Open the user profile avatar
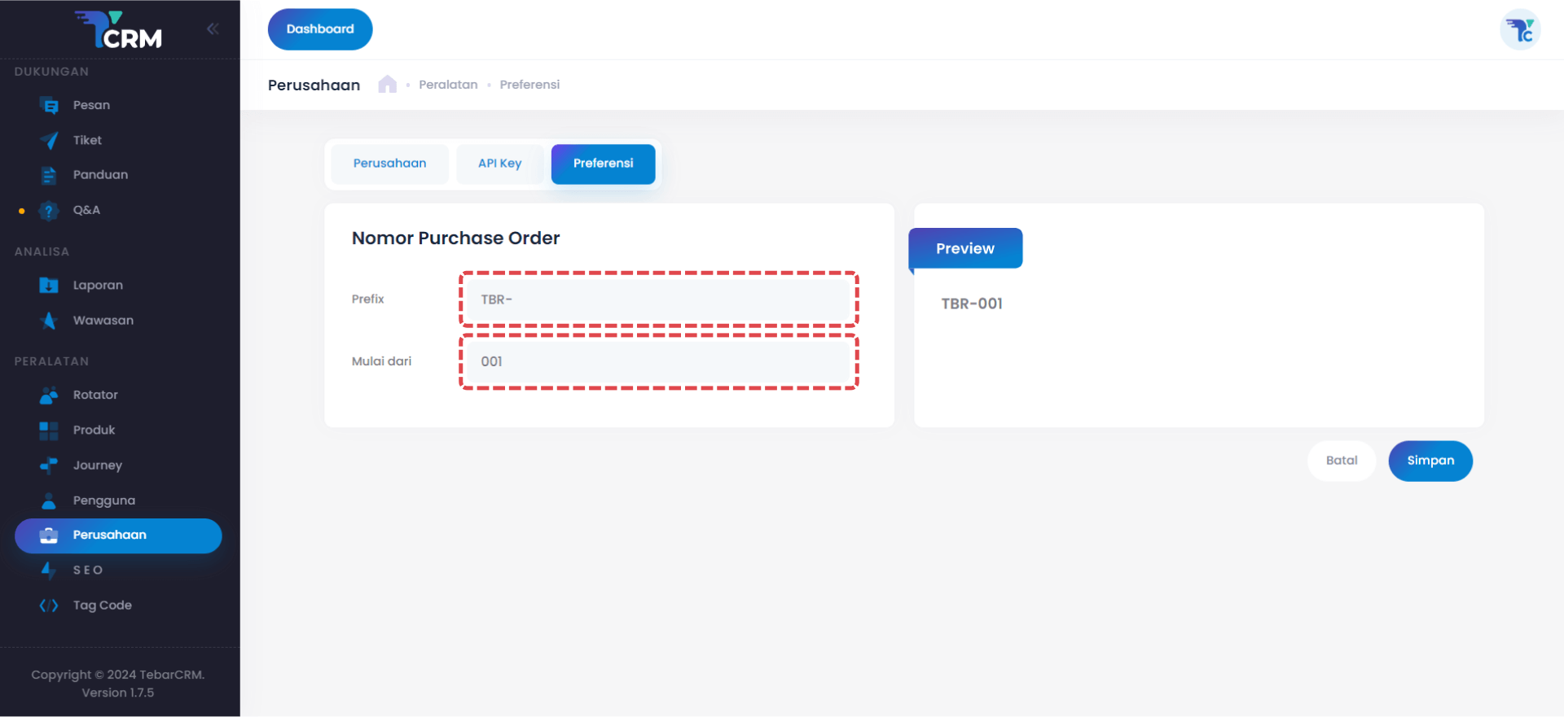 point(1519,30)
